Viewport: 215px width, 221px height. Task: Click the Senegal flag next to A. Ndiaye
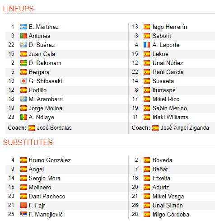coord(23,117)
